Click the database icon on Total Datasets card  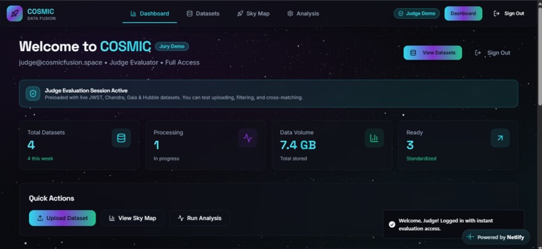point(121,138)
